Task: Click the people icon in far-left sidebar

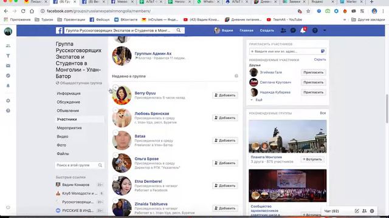Action: [x=8, y=46]
